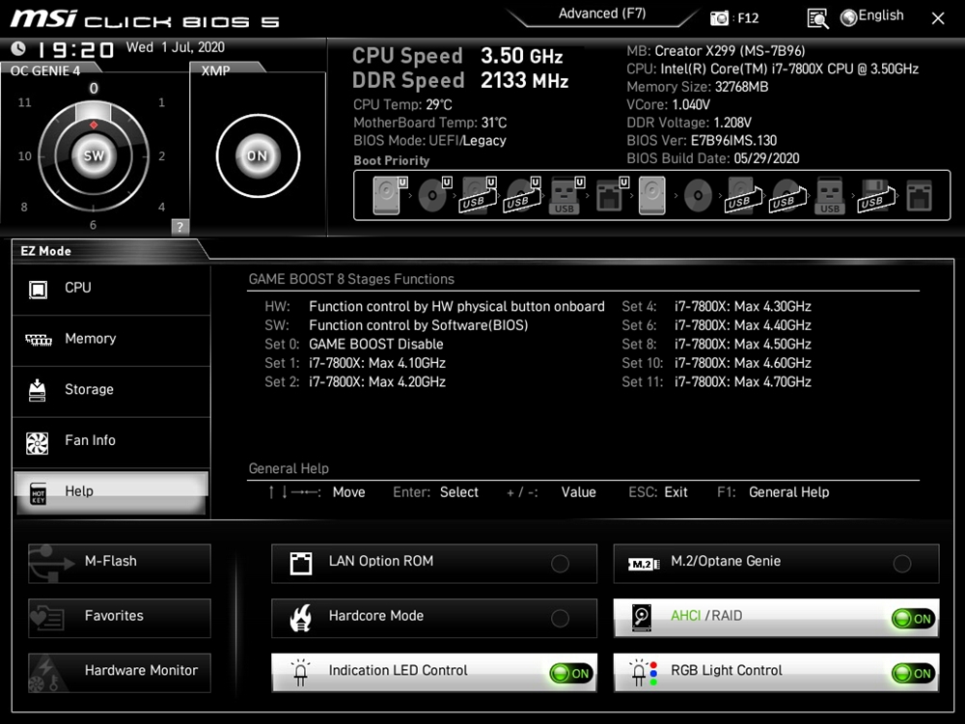The width and height of the screenshot is (965, 724).
Task: Open Favorites
Action: pyautogui.click(x=120, y=618)
